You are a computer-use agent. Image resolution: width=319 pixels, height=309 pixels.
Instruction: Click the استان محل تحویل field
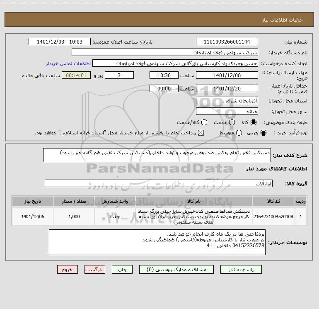click(227, 100)
